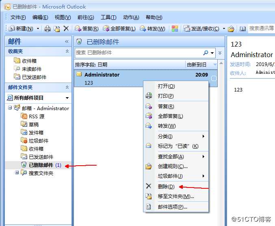This screenshot has height=226, width=275.
Task: Select the Junk E-mail folder
Action: [35, 141]
